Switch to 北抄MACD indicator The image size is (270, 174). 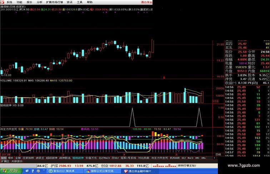(x=104, y=158)
